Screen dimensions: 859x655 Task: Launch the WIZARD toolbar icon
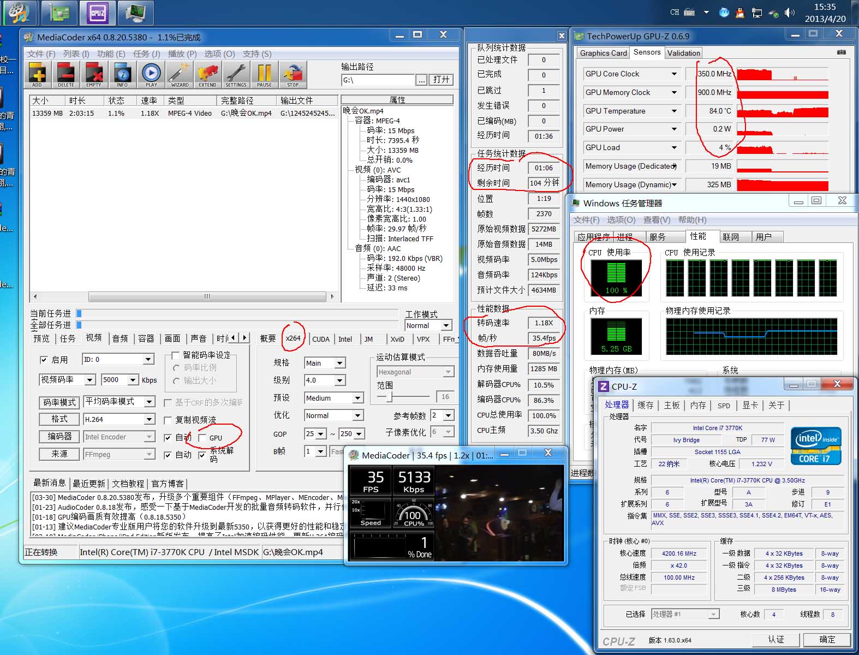[x=180, y=75]
